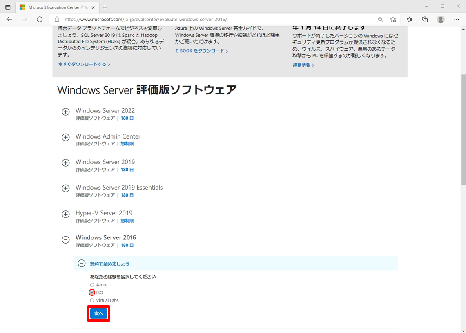Select the Azure radio option
This screenshot has width=466, height=333.
[92, 285]
